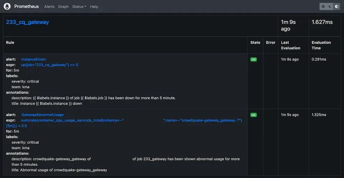Click the OK badge for InstanceDown
The width and height of the screenshot is (344, 178).
[253, 59]
